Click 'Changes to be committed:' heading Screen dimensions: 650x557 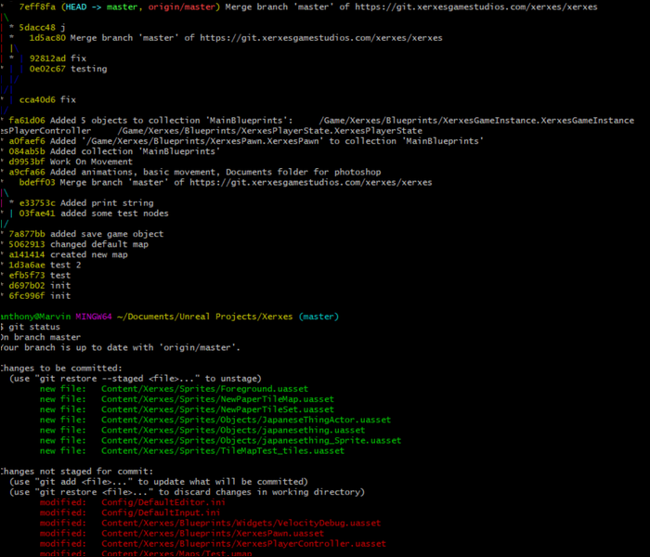pyautogui.click(x=61, y=368)
